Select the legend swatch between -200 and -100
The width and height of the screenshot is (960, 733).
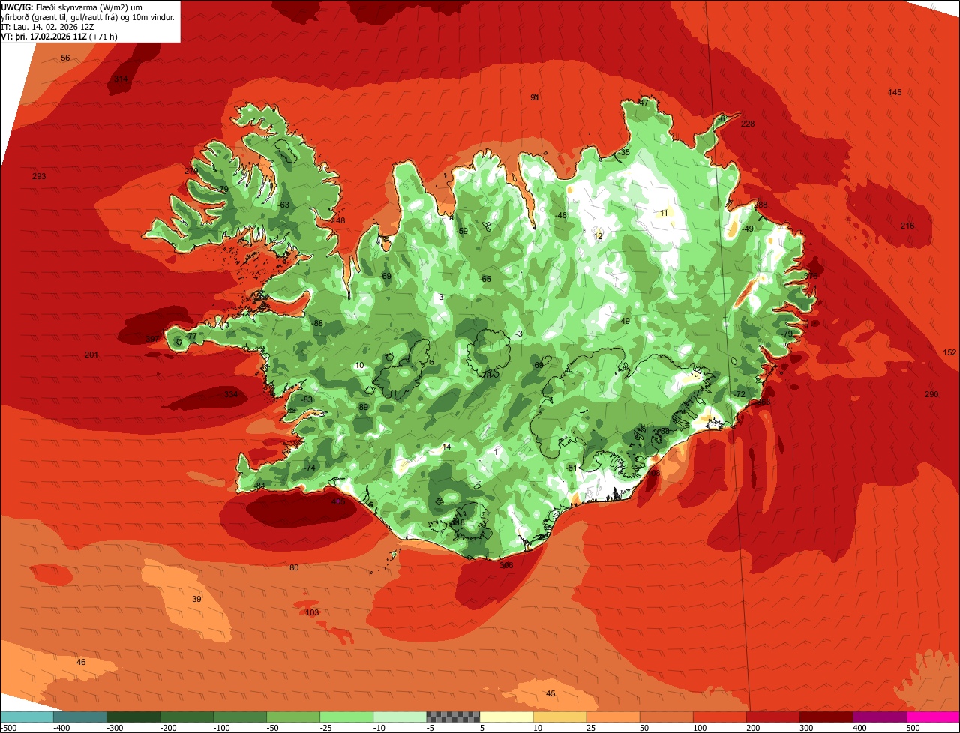(x=187, y=716)
